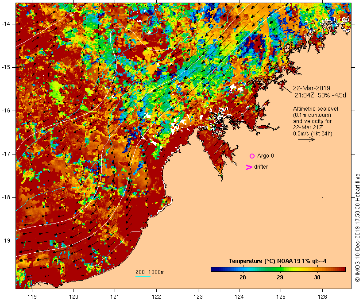Click the -17 latitude axis label
The height and width of the screenshot is (301, 363).
(6, 154)
